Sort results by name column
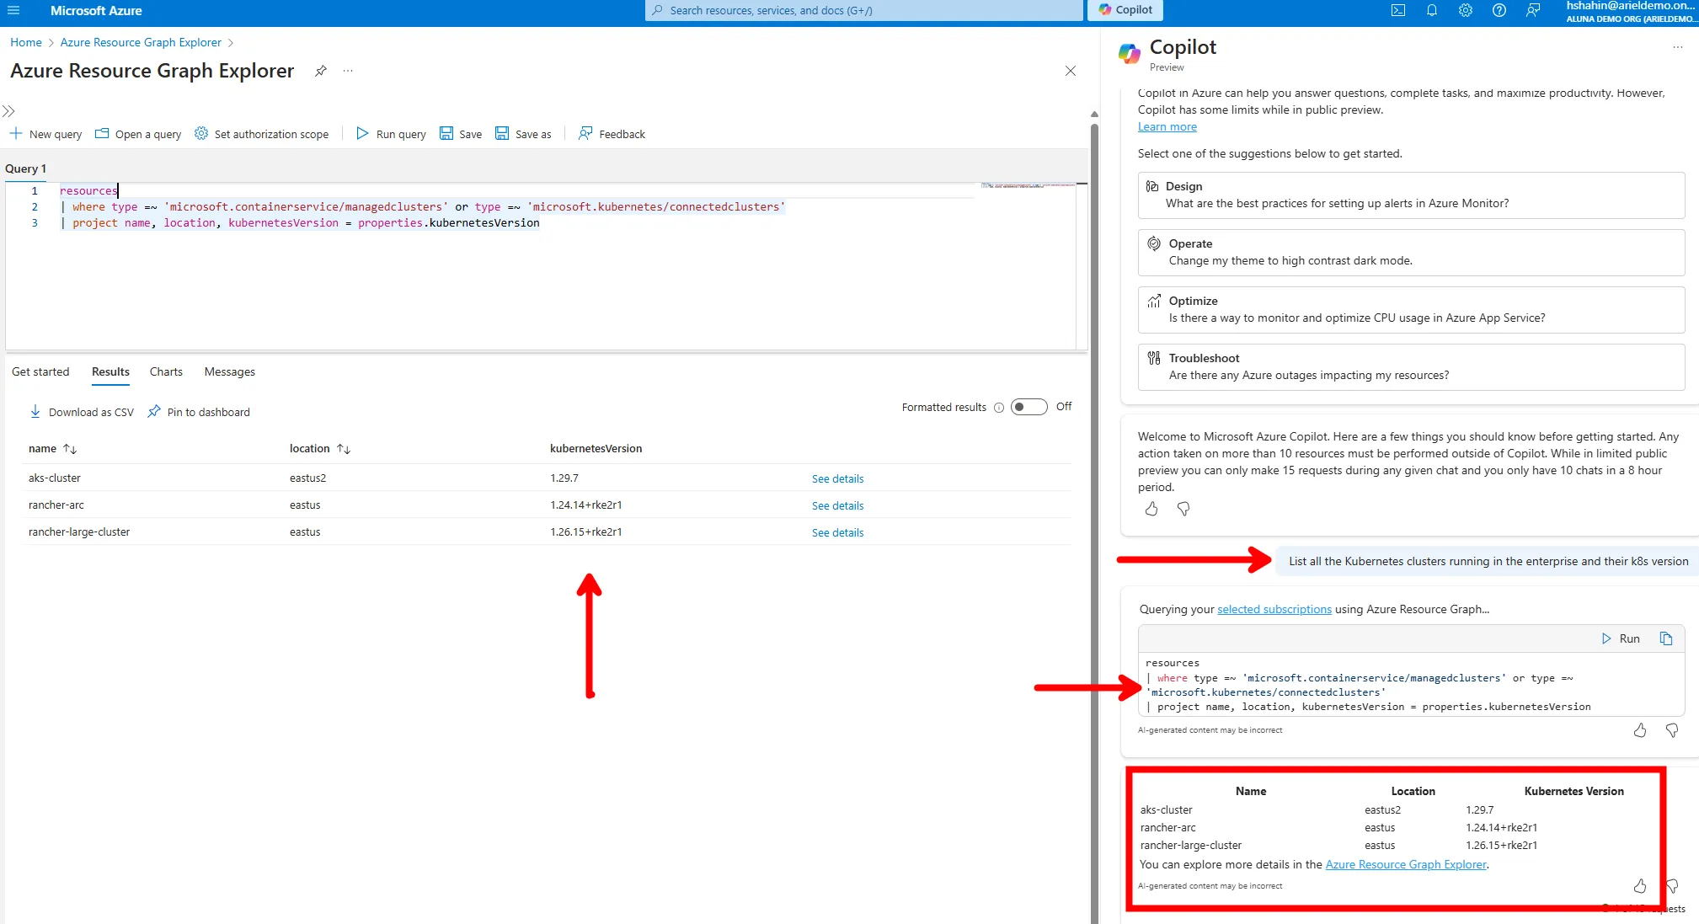Screen dimensions: 1699x924 click(x=70, y=449)
